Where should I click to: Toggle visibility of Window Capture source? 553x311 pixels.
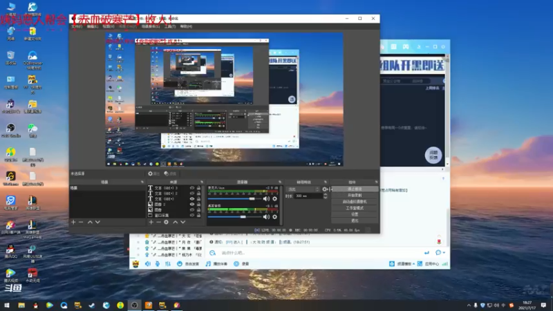pos(192,215)
